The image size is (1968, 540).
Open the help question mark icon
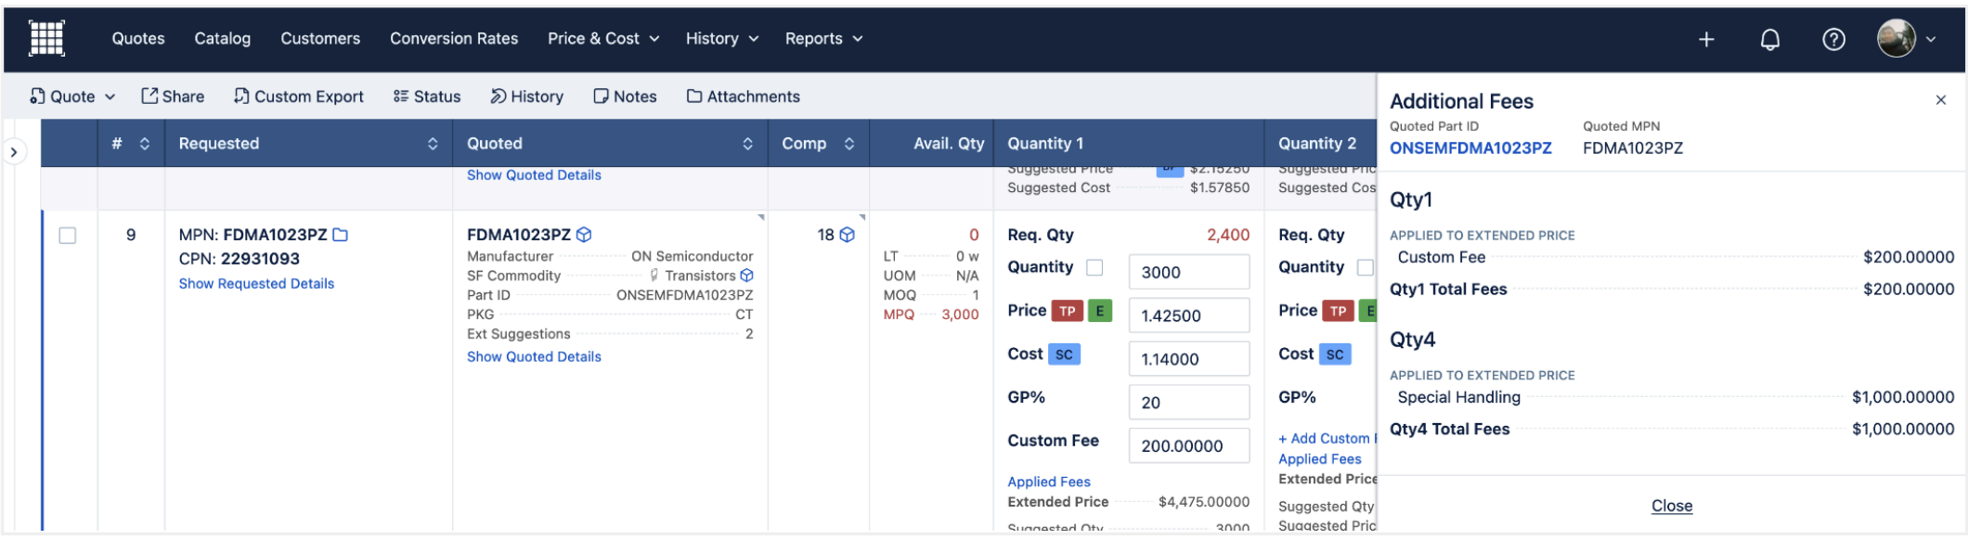point(1833,39)
